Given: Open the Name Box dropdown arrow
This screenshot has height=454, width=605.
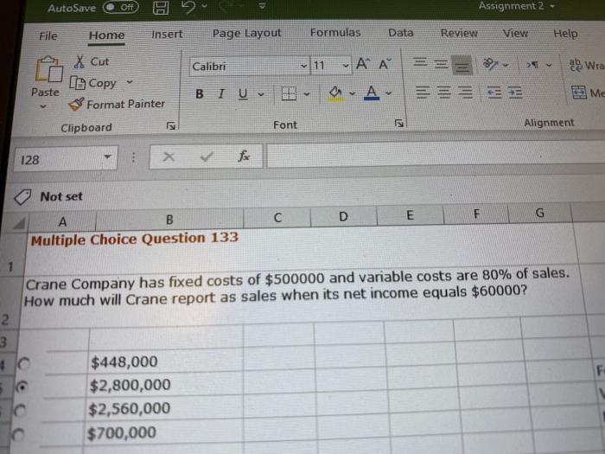Looking at the screenshot, I should (x=107, y=157).
